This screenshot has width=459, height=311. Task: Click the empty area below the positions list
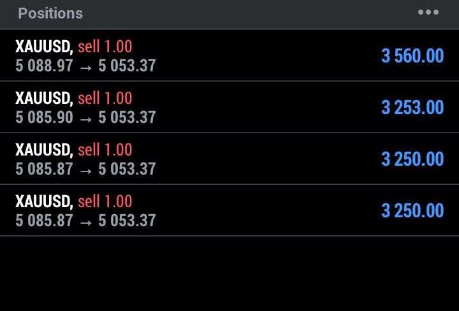tap(229, 274)
